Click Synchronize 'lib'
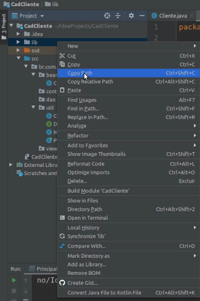 pyautogui.click(x=129, y=236)
